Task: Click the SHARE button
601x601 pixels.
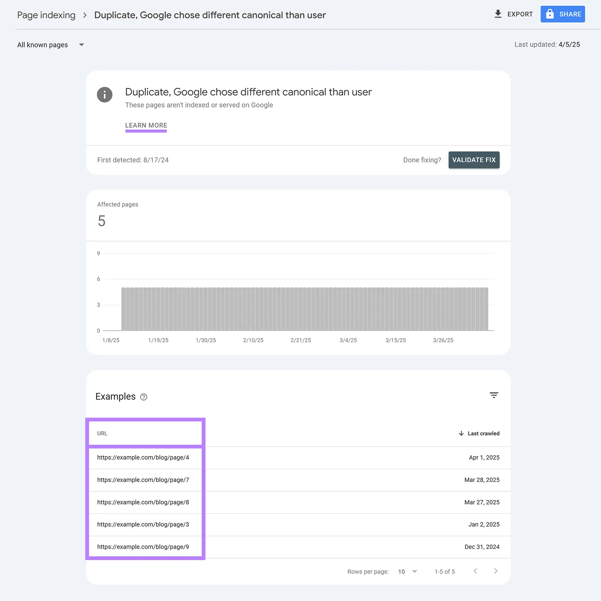Action: (x=563, y=14)
